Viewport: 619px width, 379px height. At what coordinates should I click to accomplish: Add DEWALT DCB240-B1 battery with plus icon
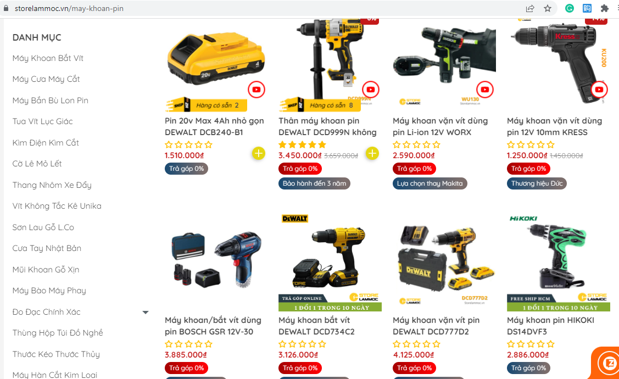pos(259,153)
